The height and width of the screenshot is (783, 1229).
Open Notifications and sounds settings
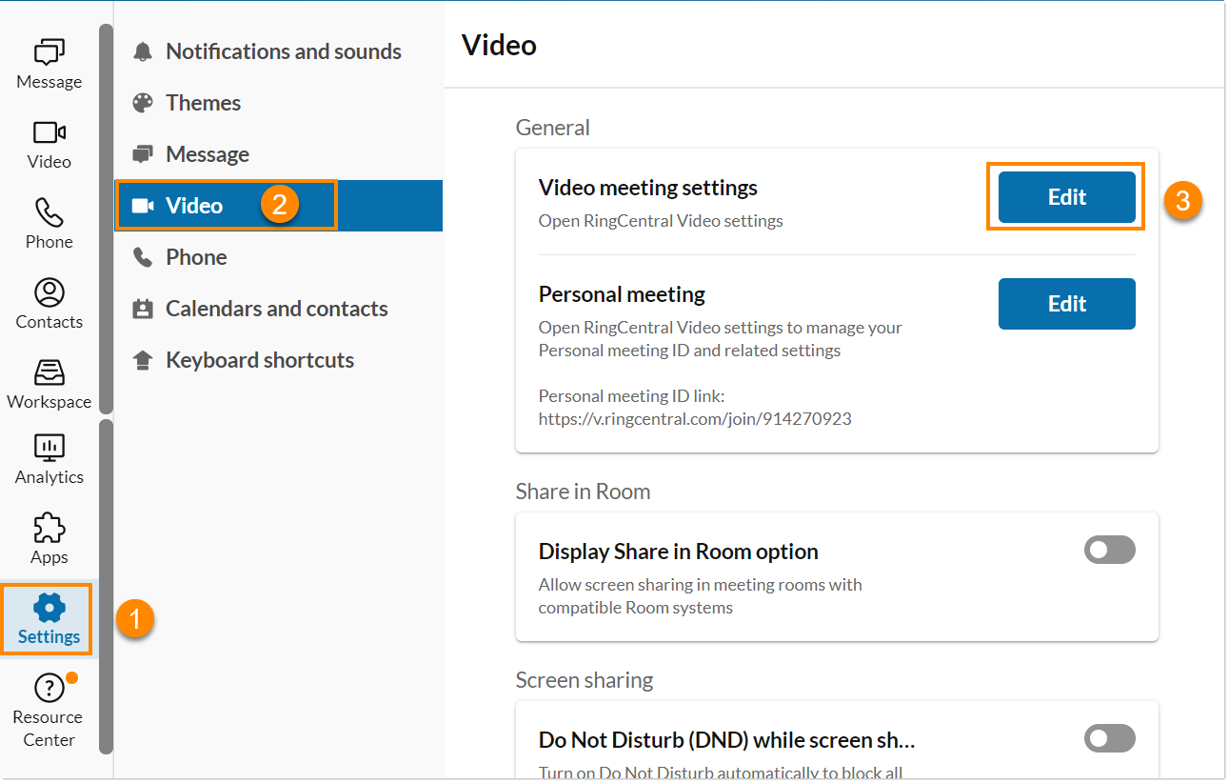[284, 50]
